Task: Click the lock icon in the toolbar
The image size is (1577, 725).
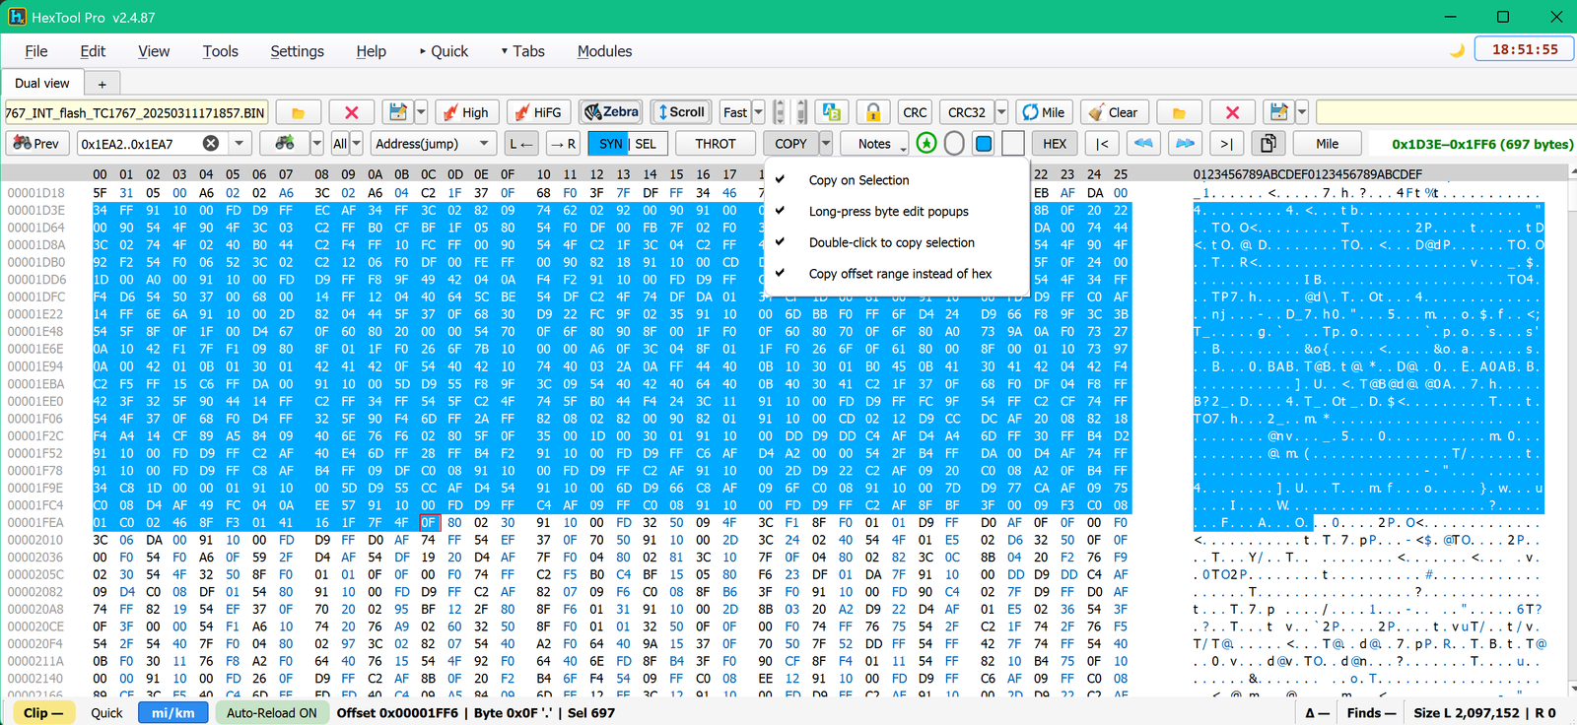Action: tap(873, 112)
